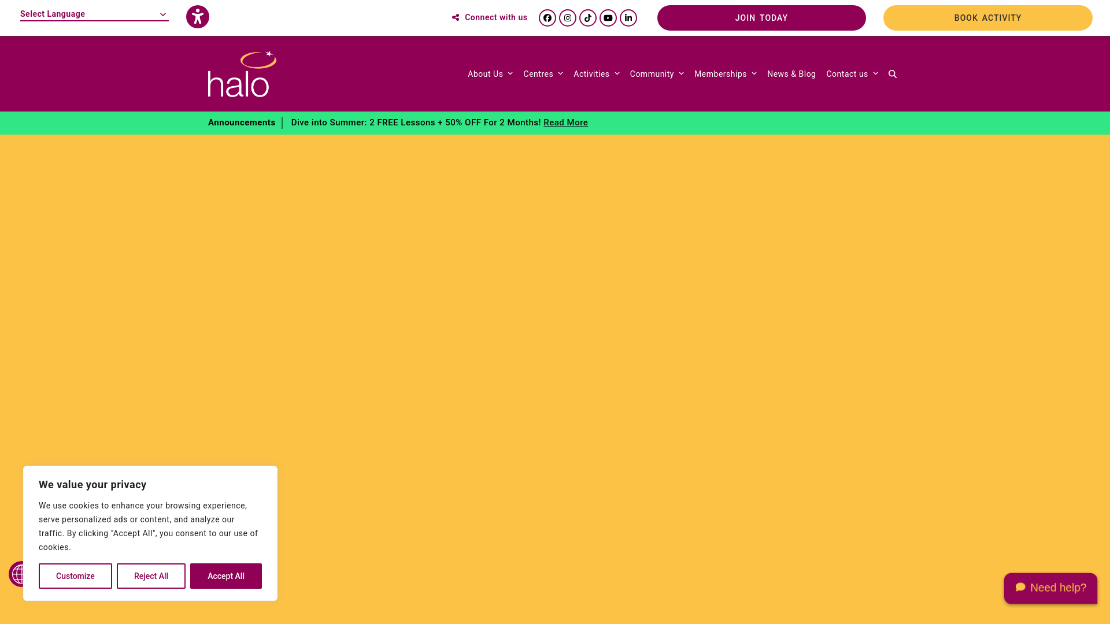Open the YouTube channel icon
The height and width of the screenshot is (624, 1110).
coord(608,18)
